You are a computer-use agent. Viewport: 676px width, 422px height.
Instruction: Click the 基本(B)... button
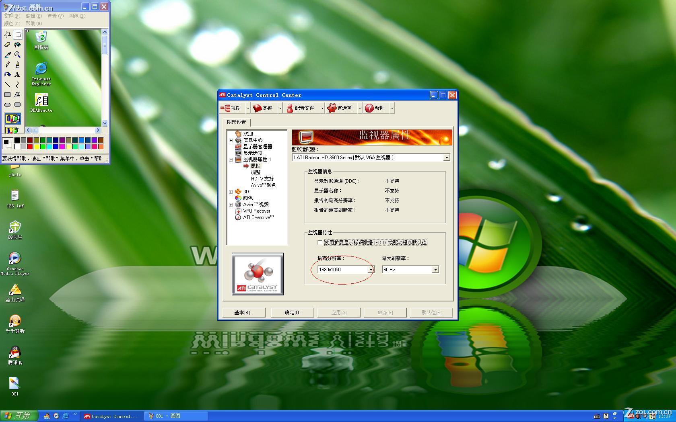click(x=244, y=312)
